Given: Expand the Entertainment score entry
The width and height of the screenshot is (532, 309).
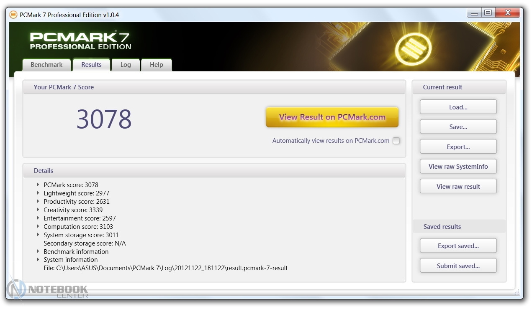Looking at the screenshot, I should click(x=39, y=218).
